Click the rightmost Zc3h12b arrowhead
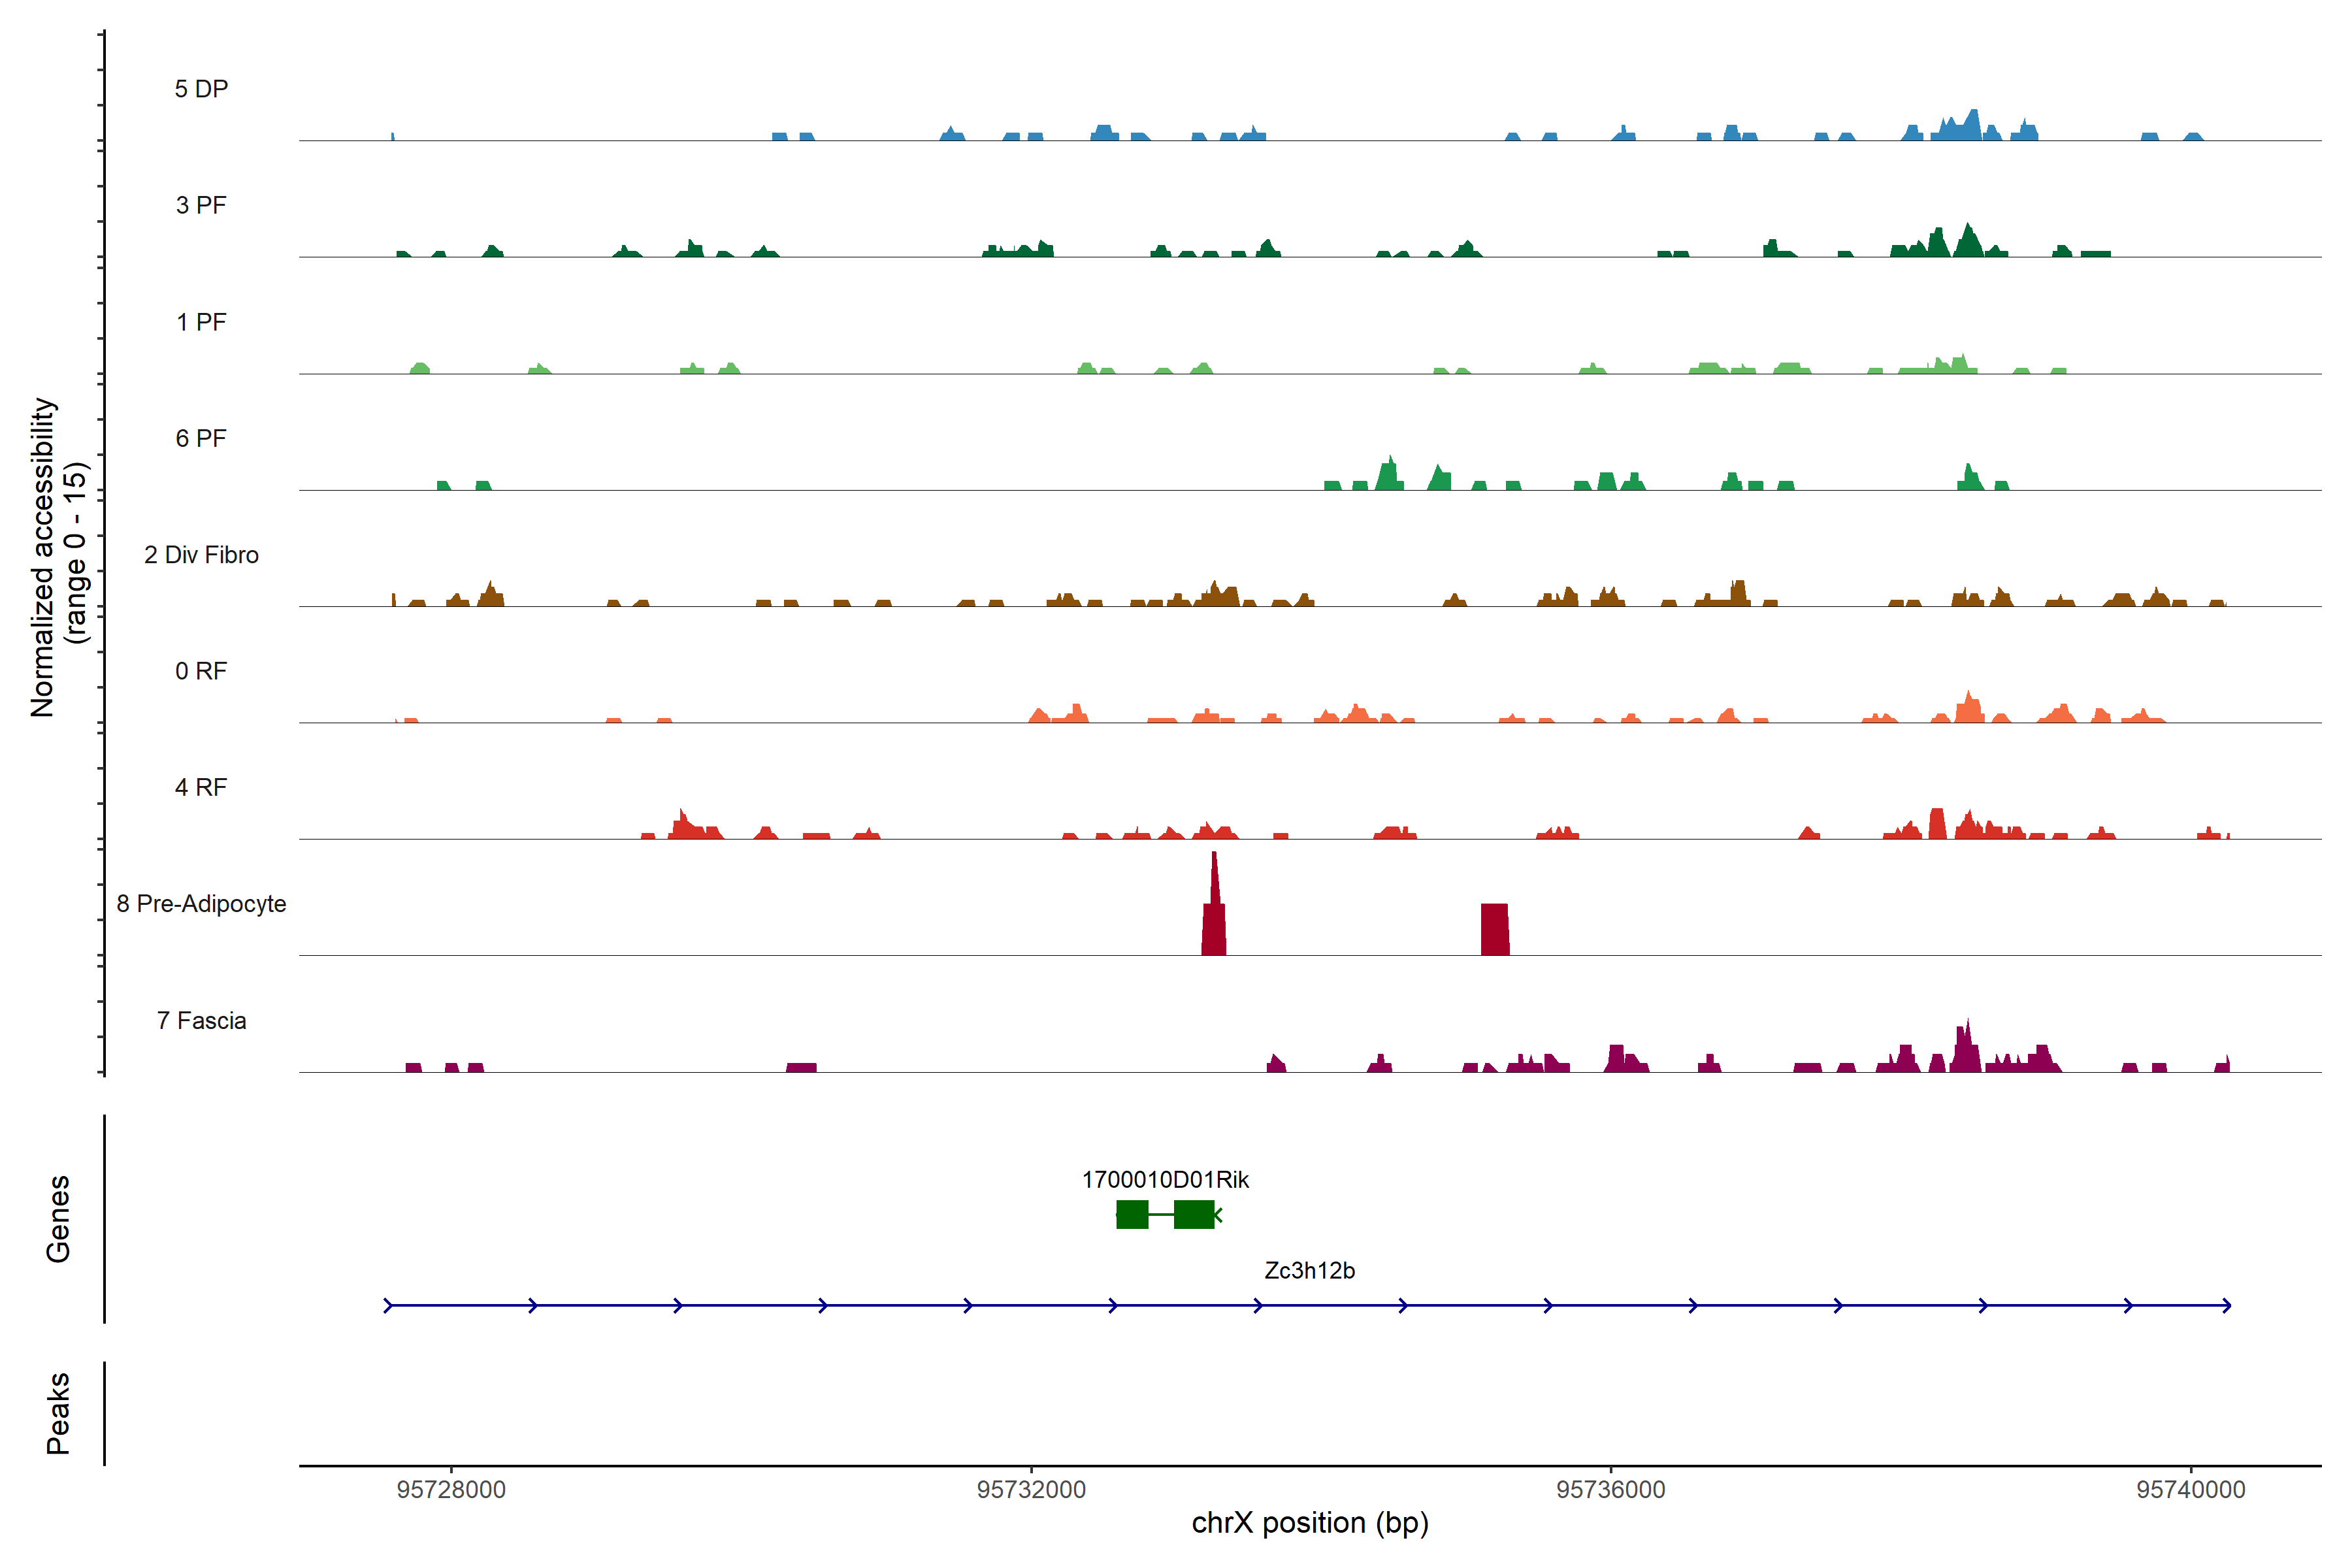The width and height of the screenshot is (2352, 1568). click(x=2226, y=1305)
